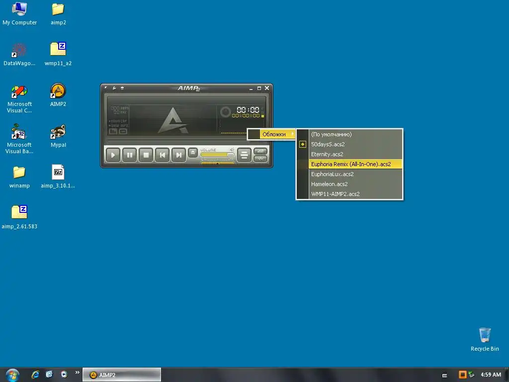Open settings with the wrench icon
The height and width of the screenshot is (382, 509).
(x=114, y=88)
